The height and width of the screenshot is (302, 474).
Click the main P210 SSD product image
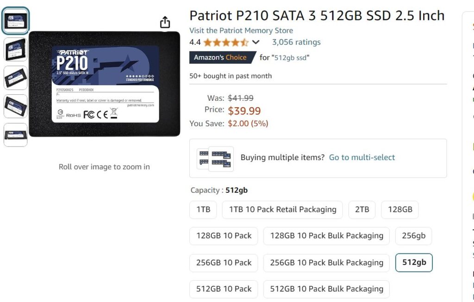105,84
